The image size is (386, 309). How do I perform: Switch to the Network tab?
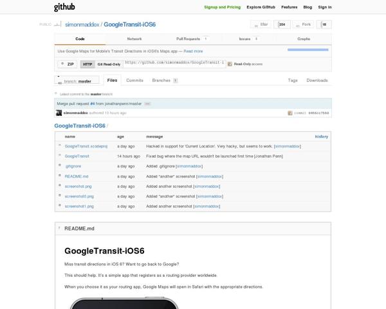(134, 39)
